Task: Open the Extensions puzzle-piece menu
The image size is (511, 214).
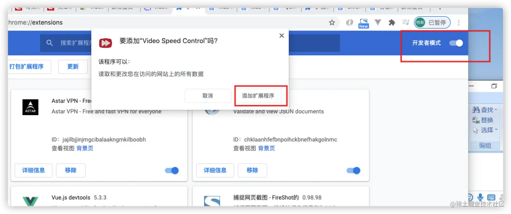Action: [x=392, y=23]
